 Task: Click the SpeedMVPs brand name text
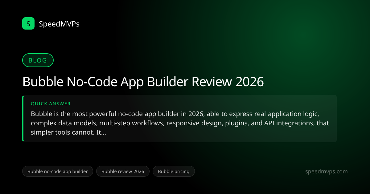59,24
